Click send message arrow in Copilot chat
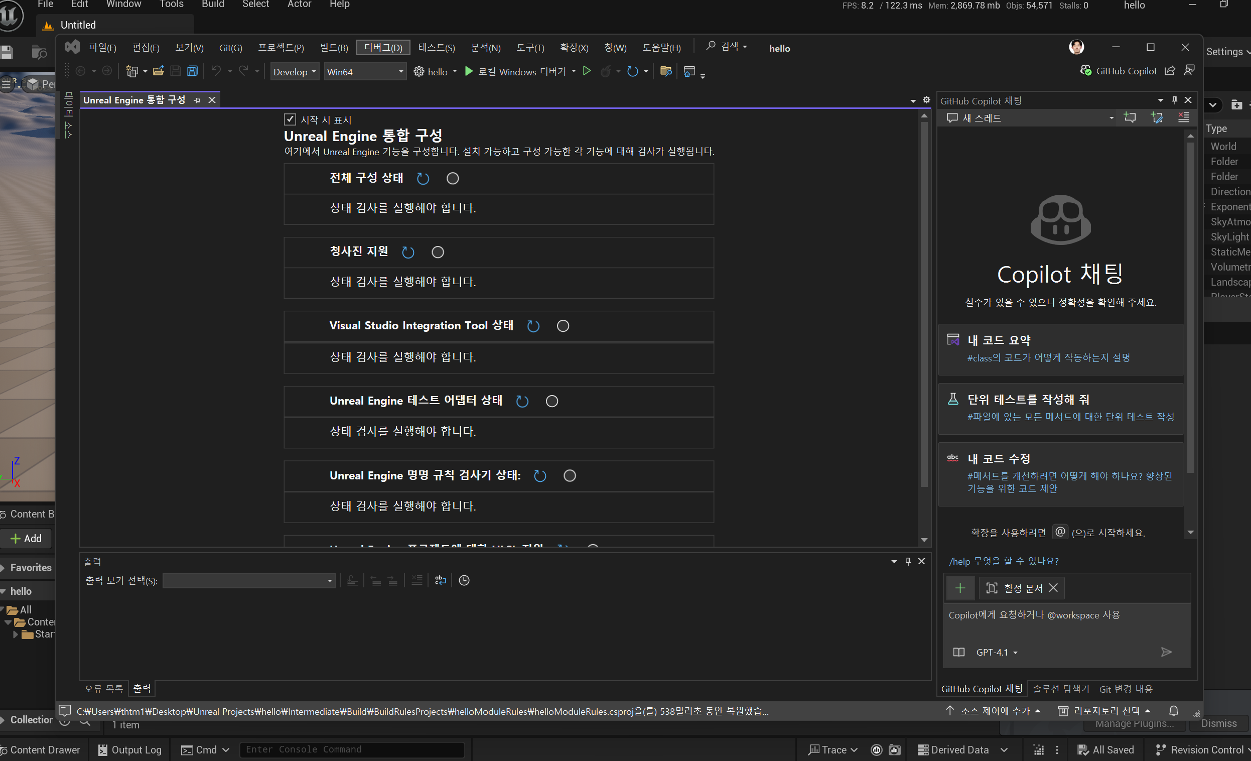This screenshot has width=1251, height=761. [1166, 652]
